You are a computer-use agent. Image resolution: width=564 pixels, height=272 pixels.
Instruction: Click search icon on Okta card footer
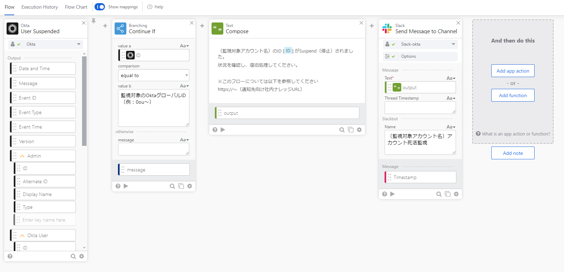click(x=73, y=256)
